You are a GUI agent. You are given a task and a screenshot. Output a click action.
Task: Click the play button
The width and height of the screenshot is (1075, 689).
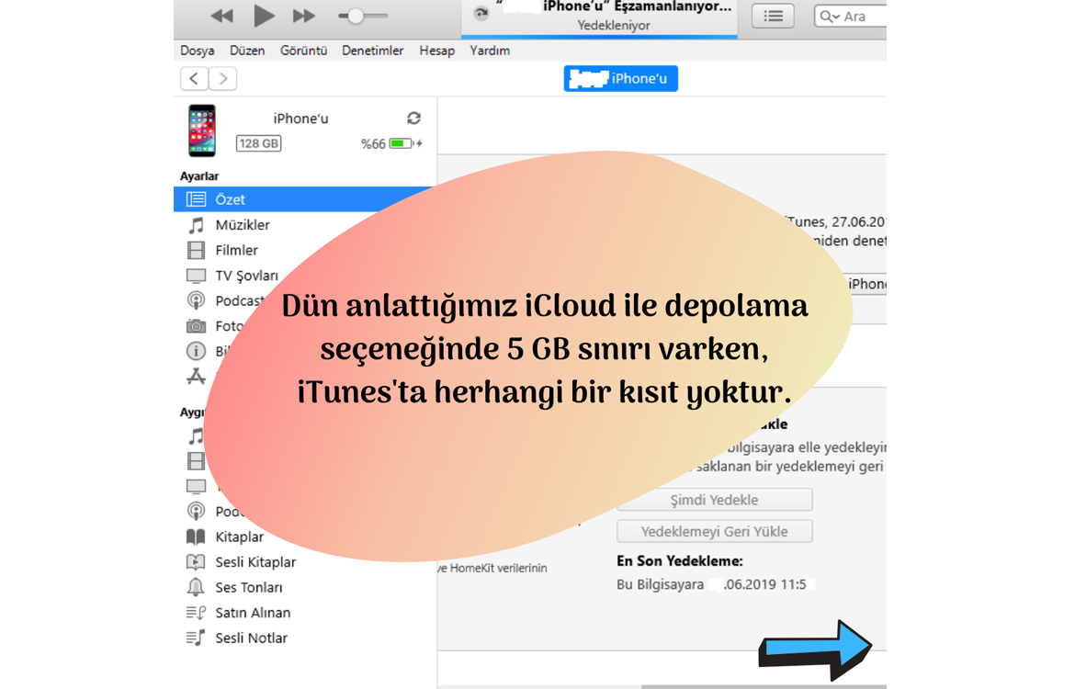[264, 16]
